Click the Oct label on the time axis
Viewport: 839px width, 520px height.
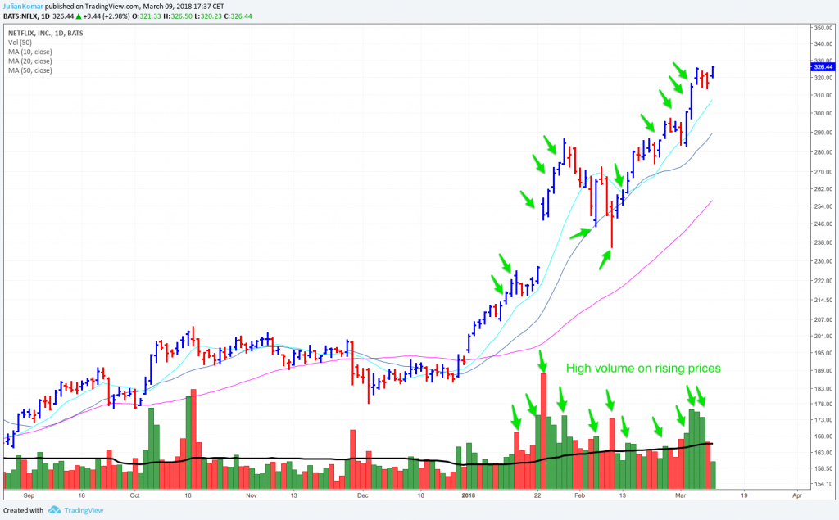pos(135,495)
